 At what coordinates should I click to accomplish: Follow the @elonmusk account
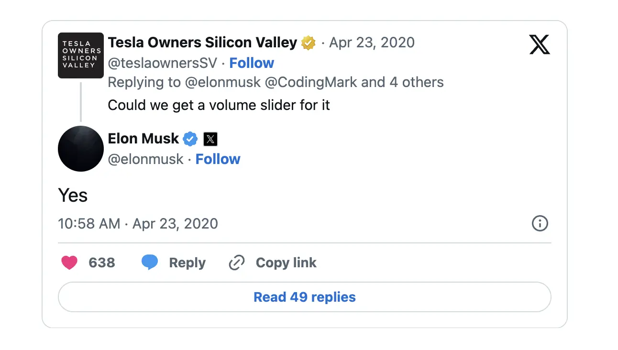218,159
